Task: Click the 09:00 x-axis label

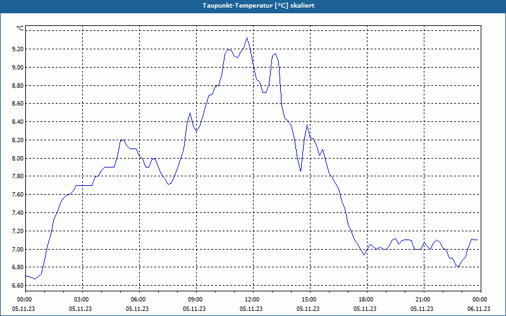Action: (x=195, y=300)
